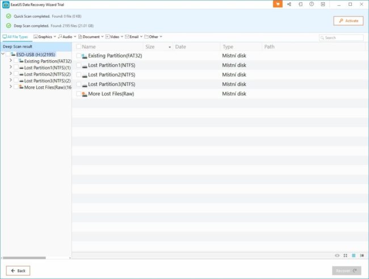This screenshot has height=279, width=369.
Task: Check Lost Partition2(NTFS) row checkbox in list
Action: click(x=78, y=74)
